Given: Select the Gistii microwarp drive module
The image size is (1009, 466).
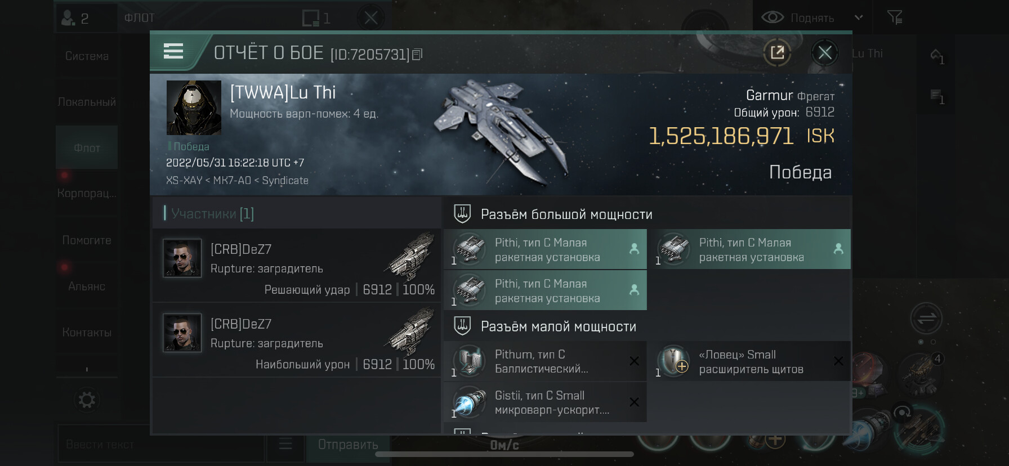Looking at the screenshot, I should point(545,402).
